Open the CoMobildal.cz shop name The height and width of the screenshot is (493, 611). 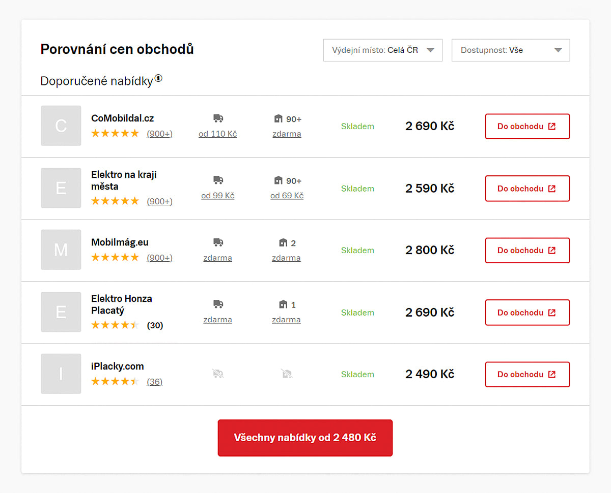pos(123,118)
